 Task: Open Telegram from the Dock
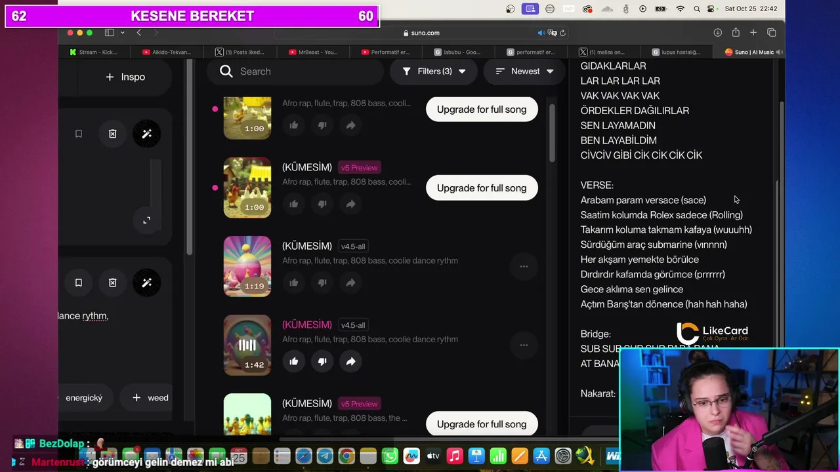325,456
